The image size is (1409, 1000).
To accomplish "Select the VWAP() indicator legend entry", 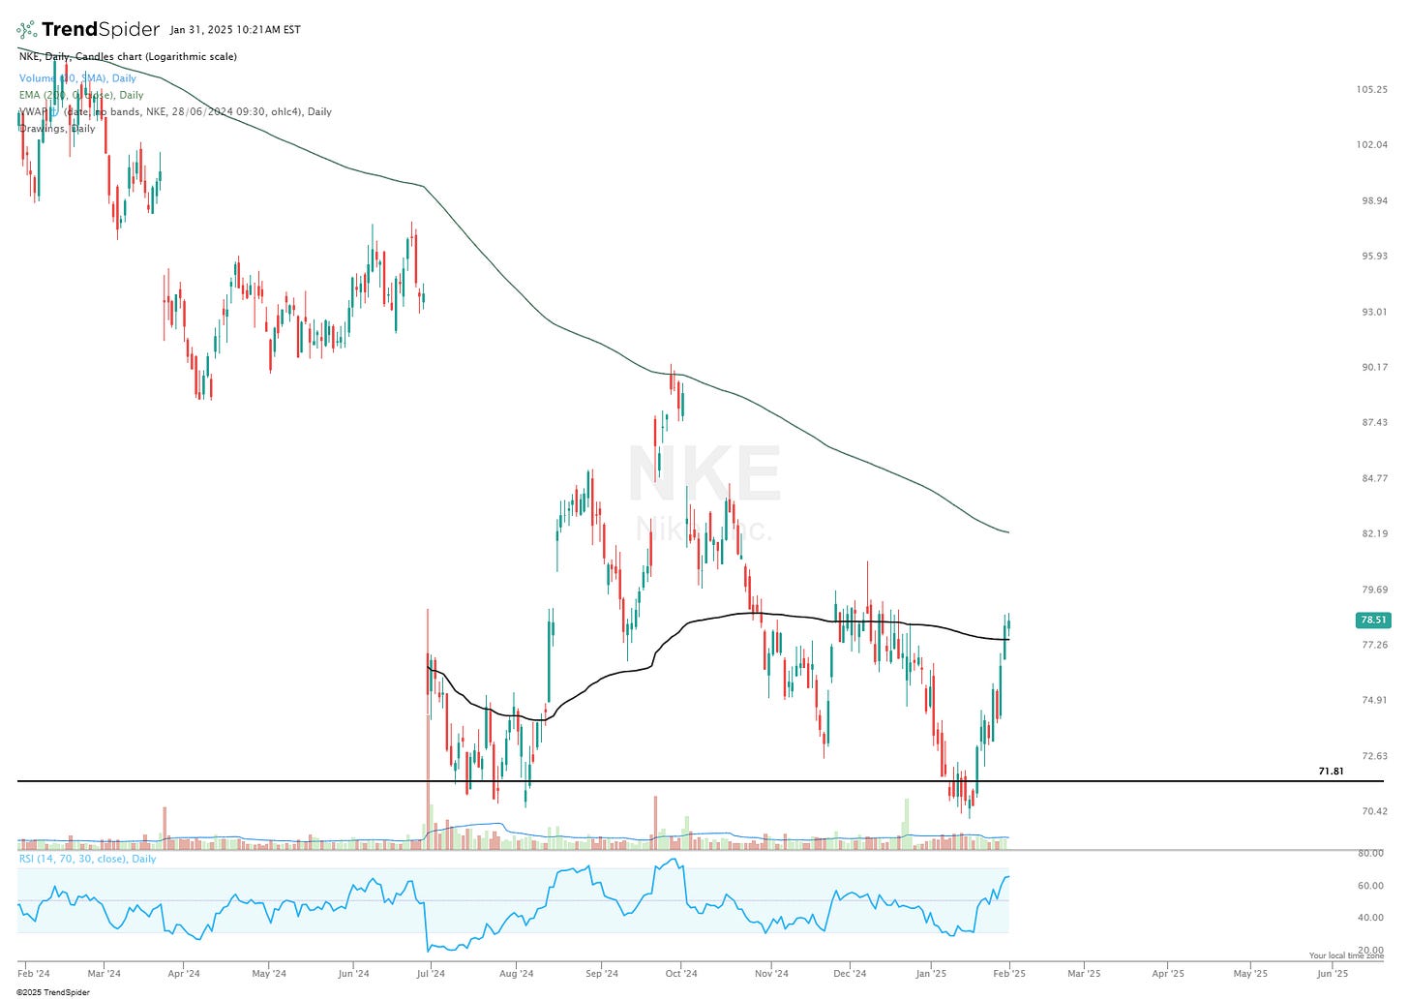I will tap(175, 111).
